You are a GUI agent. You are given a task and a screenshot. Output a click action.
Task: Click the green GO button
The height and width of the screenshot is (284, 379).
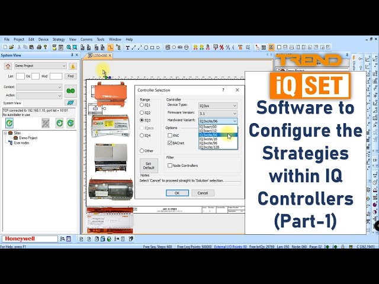tap(70, 91)
